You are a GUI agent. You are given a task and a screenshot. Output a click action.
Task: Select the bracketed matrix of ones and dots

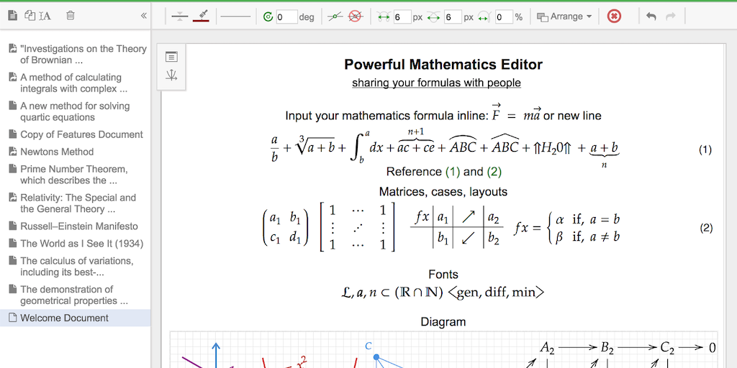[x=357, y=227]
